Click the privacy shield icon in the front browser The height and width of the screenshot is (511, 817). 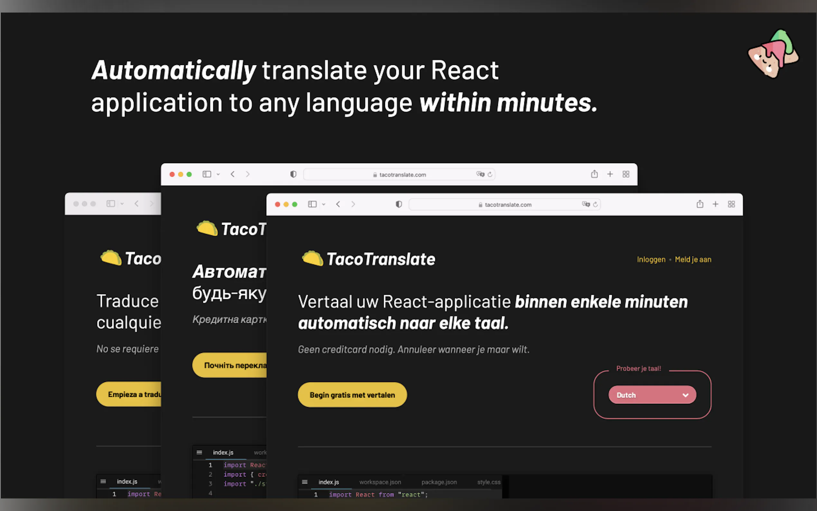(399, 204)
